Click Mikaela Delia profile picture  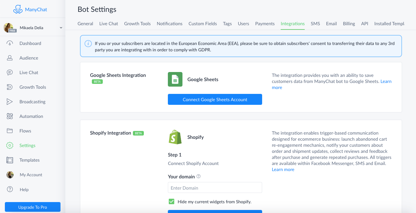point(8,28)
